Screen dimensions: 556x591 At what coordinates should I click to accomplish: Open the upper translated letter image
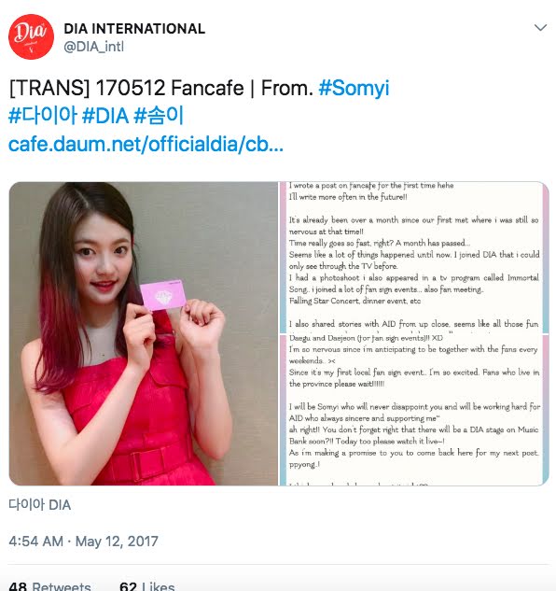[x=414, y=258]
